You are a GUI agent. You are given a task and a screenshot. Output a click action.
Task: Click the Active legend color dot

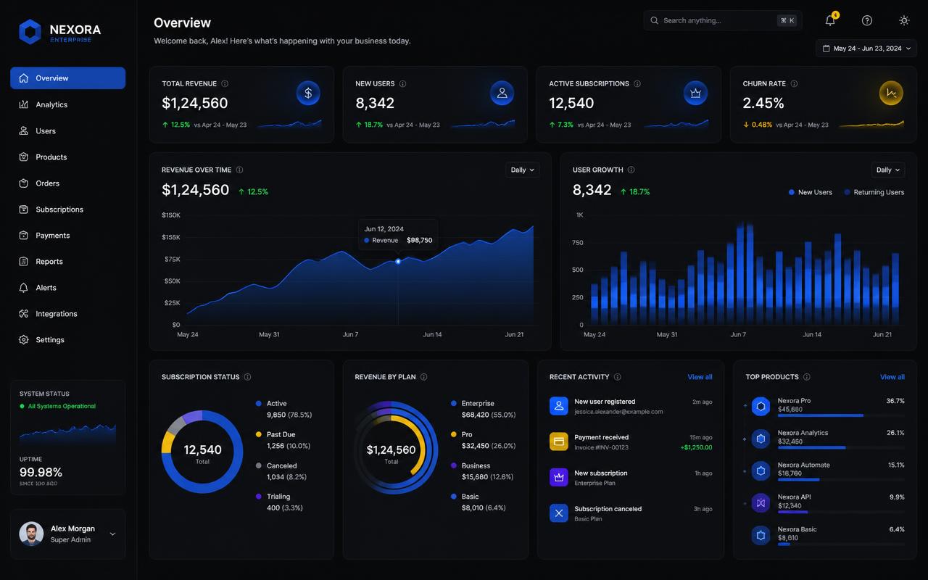[259, 403]
